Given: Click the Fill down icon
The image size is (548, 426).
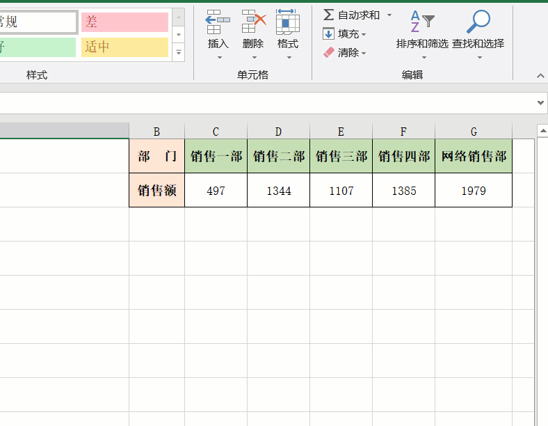Looking at the screenshot, I should (x=328, y=34).
